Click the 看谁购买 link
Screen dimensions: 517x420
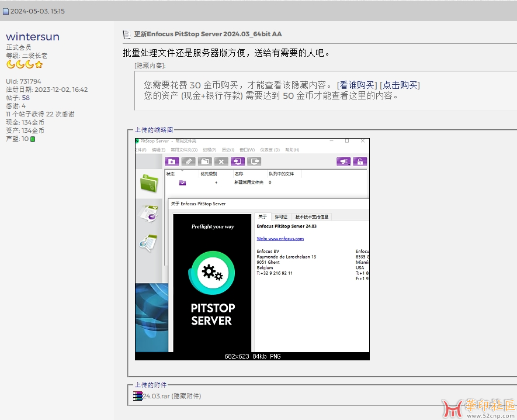pos(357,85)
